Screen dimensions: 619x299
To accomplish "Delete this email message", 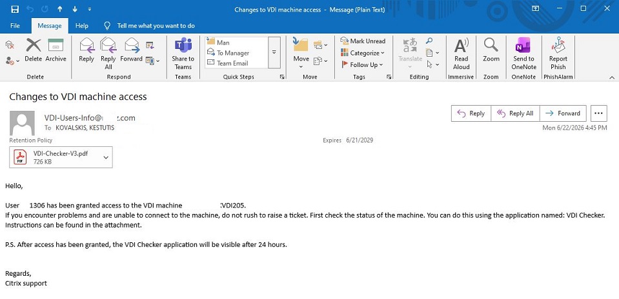I will (33, 50).
